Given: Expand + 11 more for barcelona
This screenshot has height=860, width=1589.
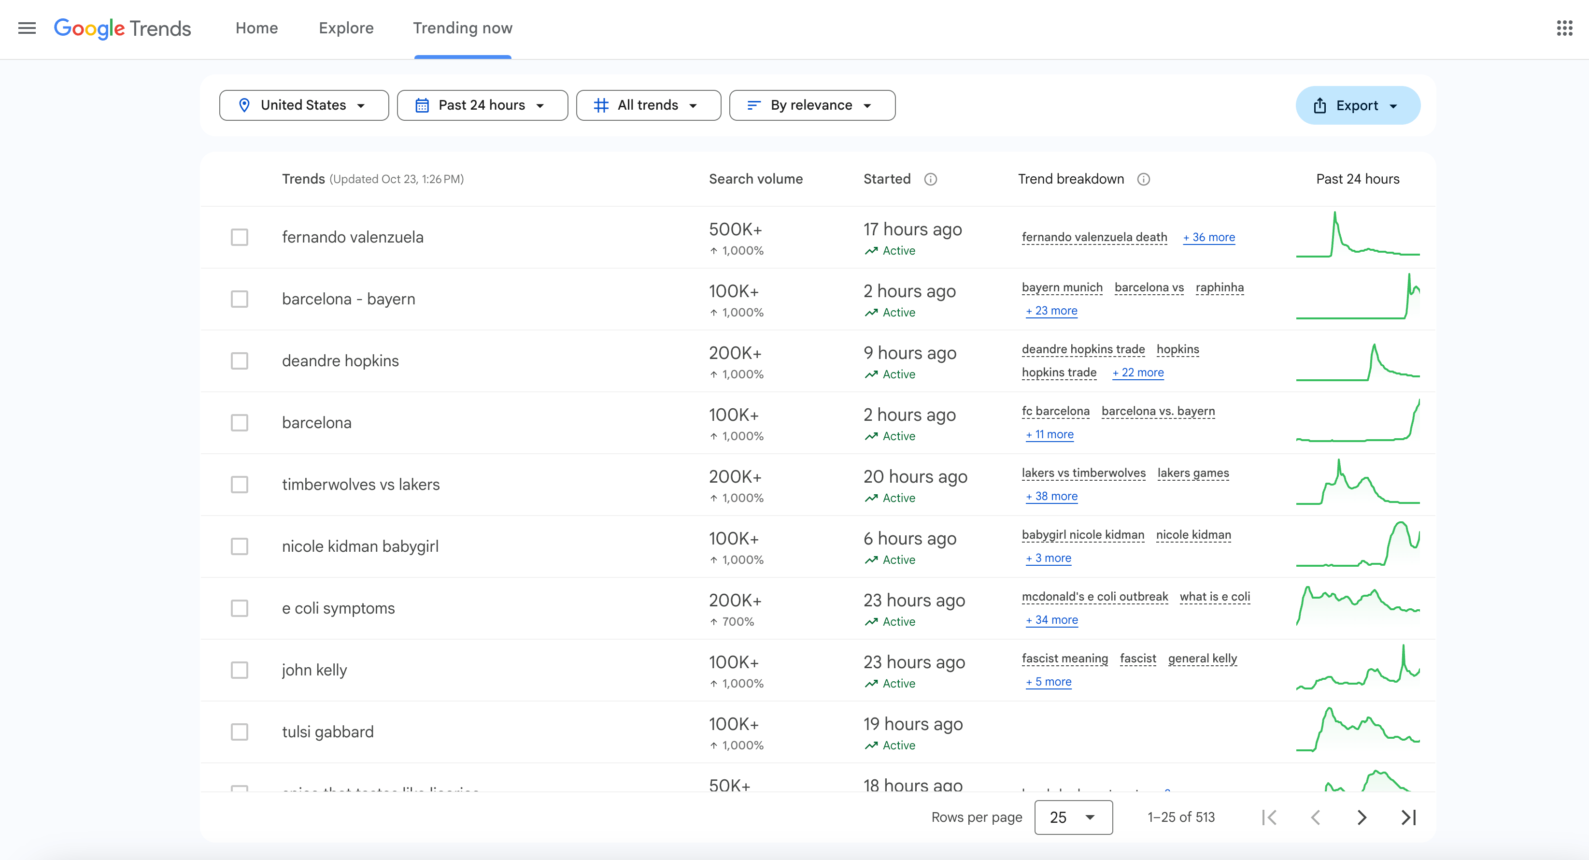Looking at the screenshot, I should pyautogui.click(x=1050, y=434).
